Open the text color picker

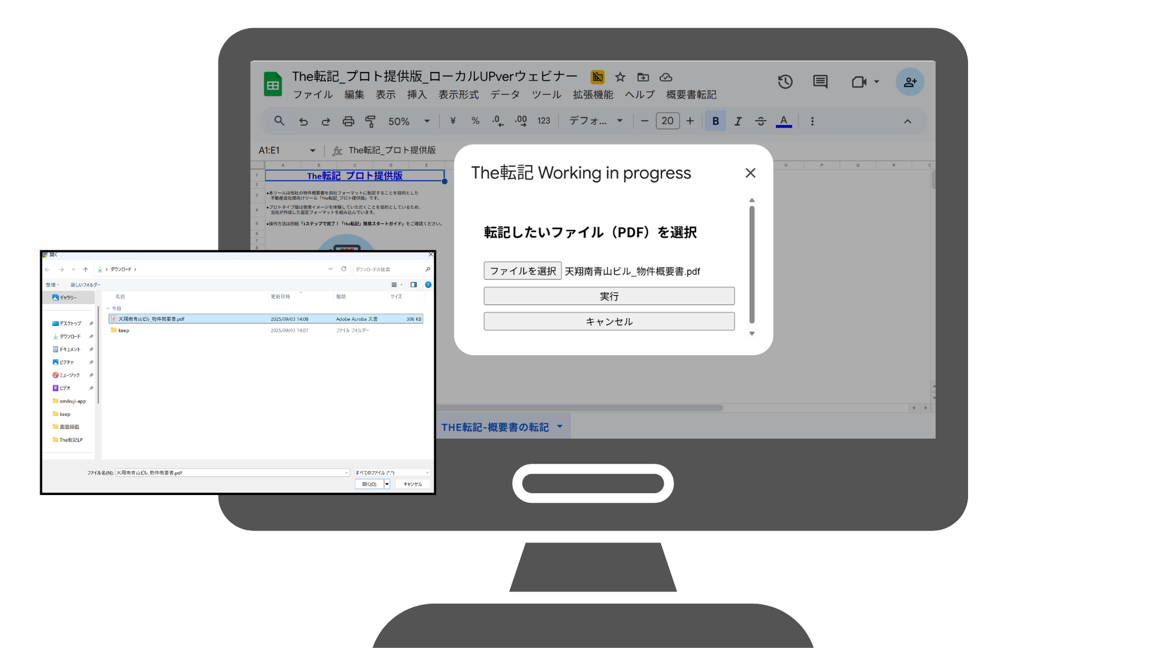(784, 121)
